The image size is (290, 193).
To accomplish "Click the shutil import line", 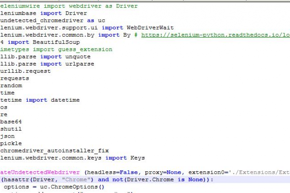I will [x=11, y=129].
